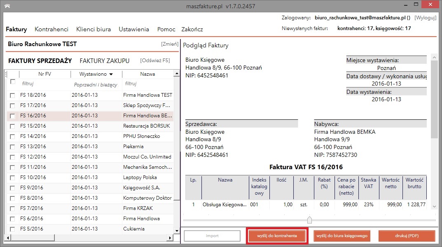
Task: Tick the select-all checkbox in filter row
Action: [x=12, y=82]
